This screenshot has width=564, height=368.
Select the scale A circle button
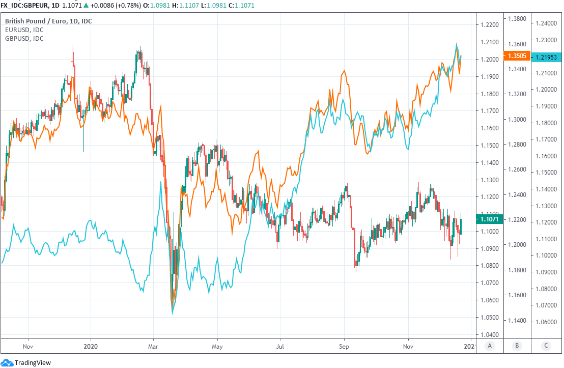click(490, 346)
